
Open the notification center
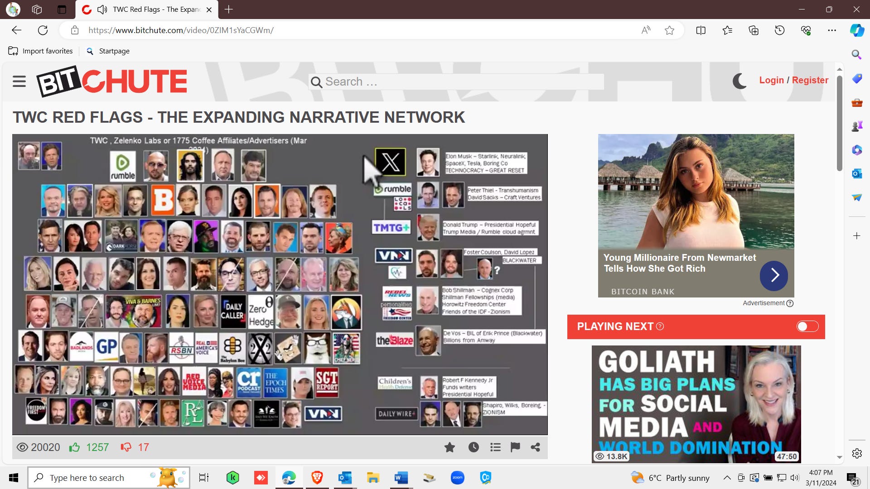pos(853,478)
